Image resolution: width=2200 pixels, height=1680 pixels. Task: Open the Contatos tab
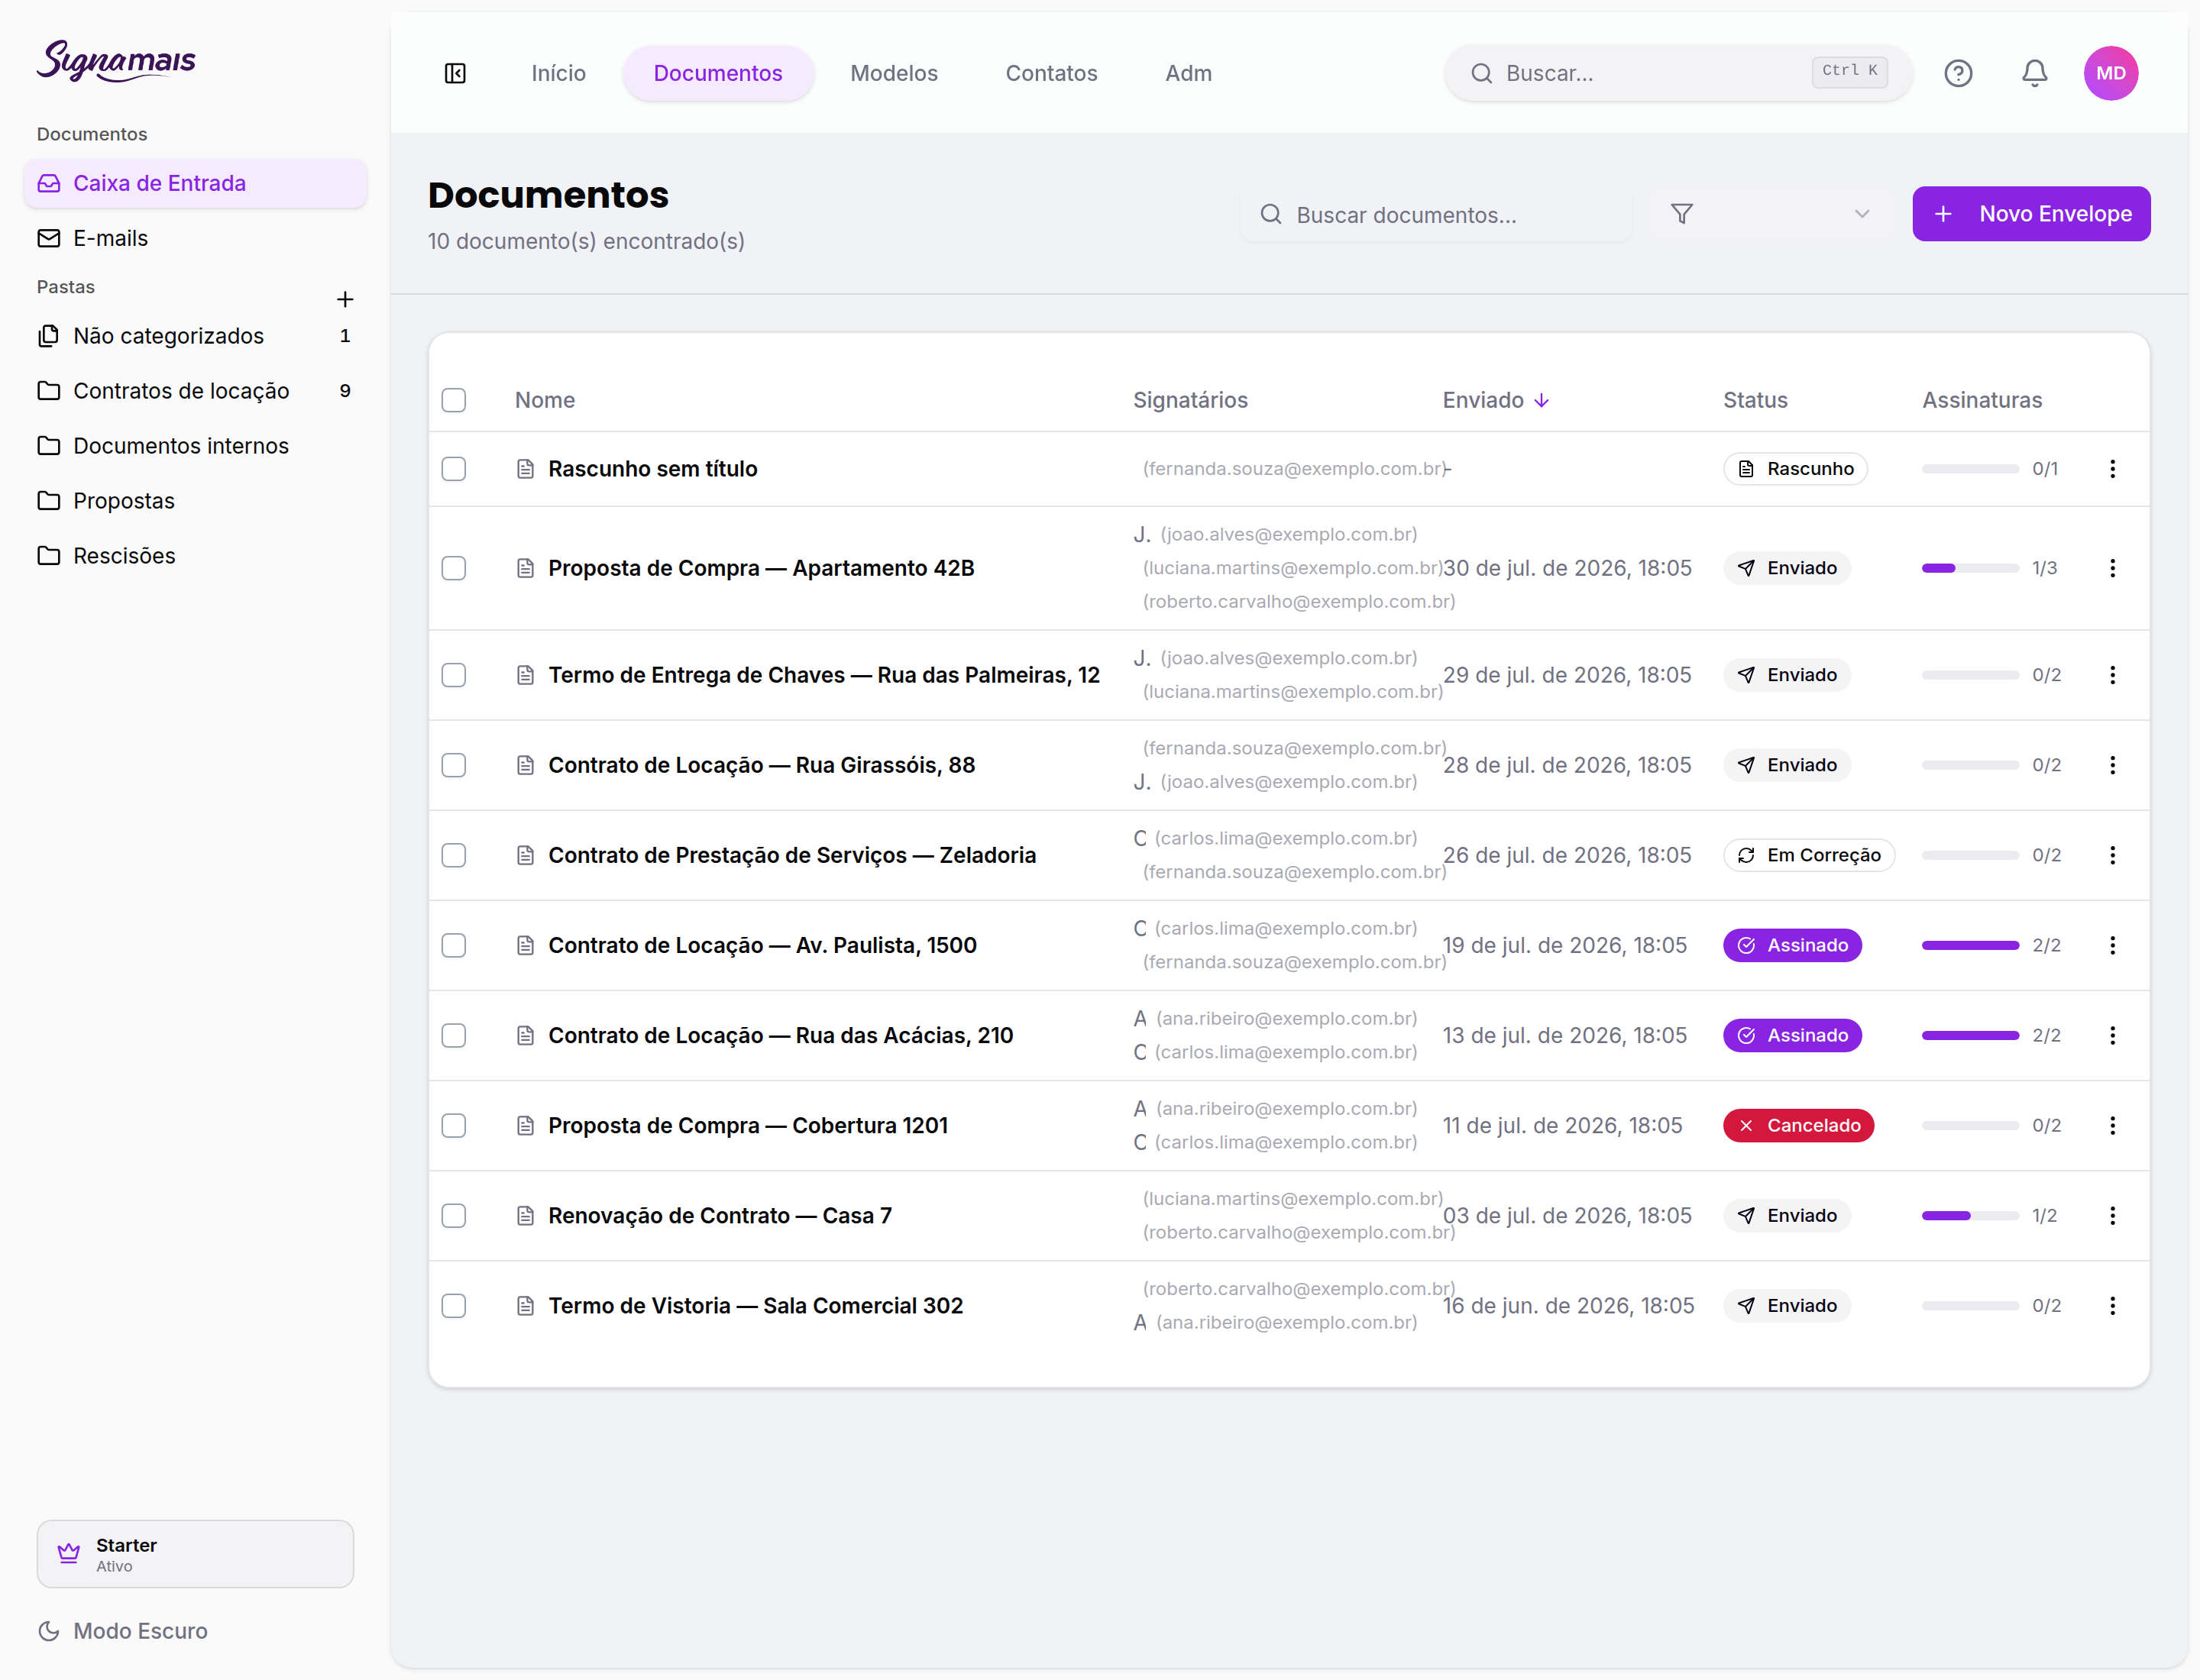pos(1050,73)
